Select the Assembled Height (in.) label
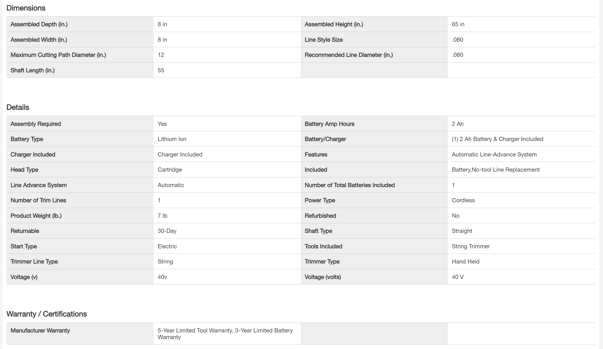This screenshot has width=603, height=349. tap(334, 24)
